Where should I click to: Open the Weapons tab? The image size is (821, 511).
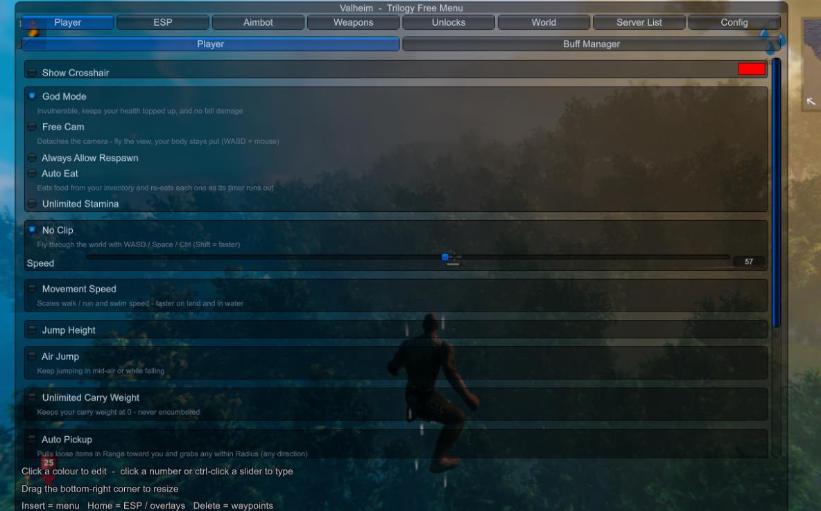(x=354, y=22)
